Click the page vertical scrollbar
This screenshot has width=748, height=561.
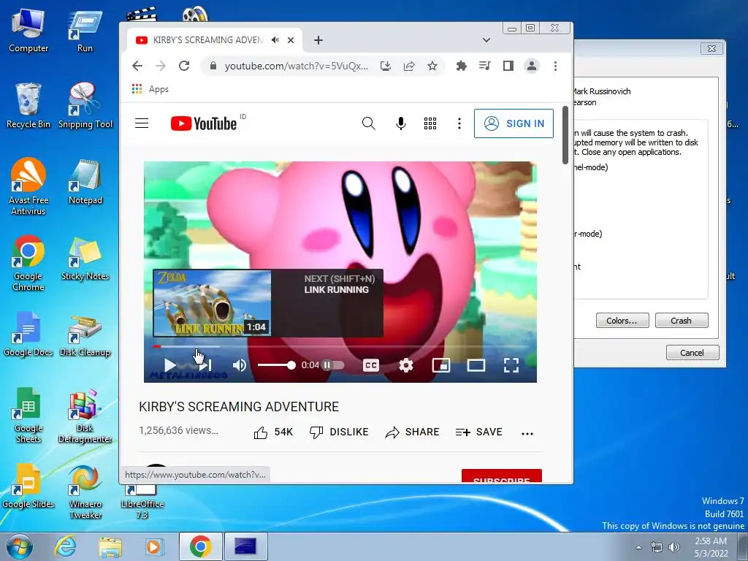tap(566, 134)
